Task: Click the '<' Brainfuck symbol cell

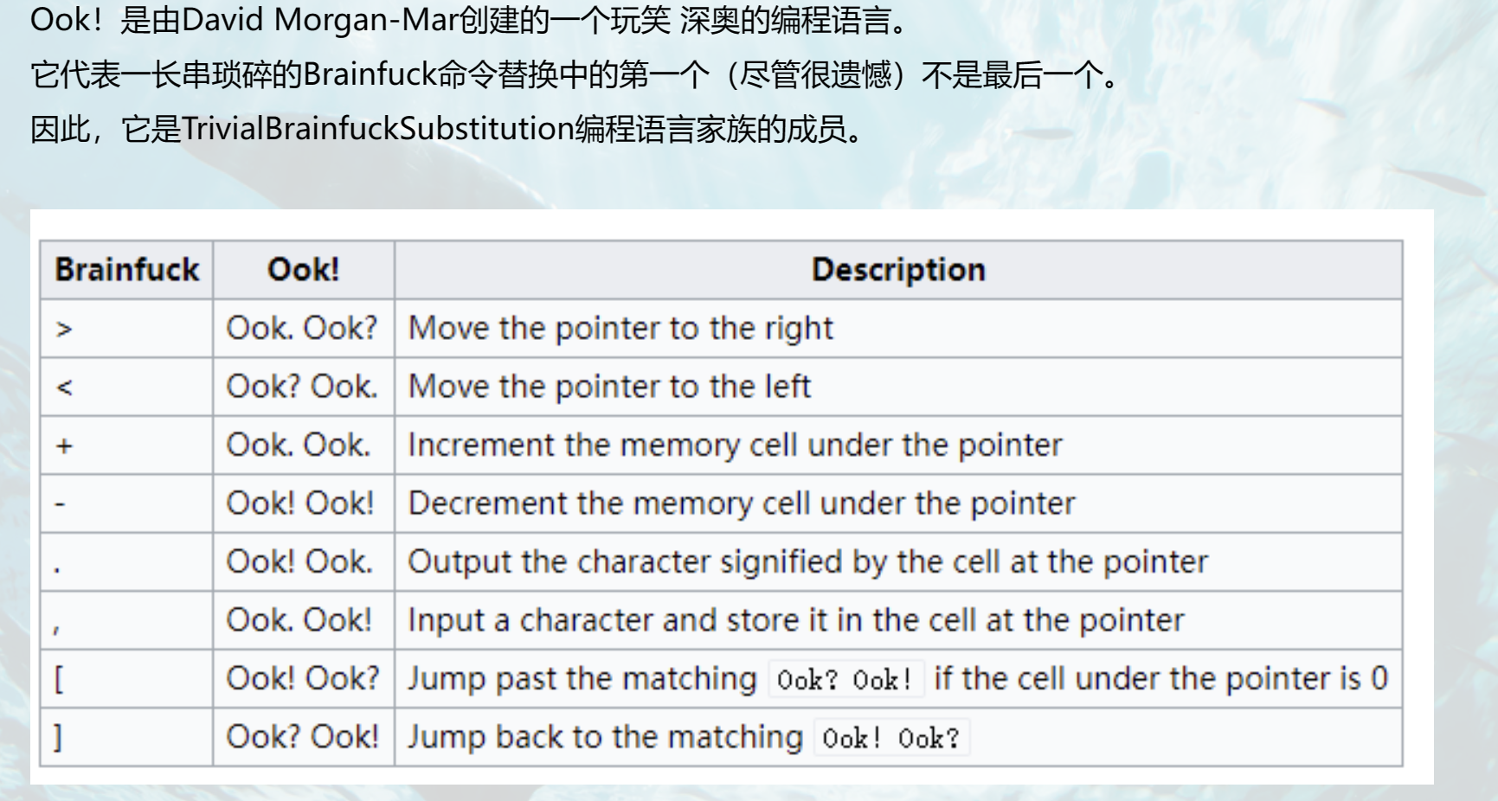Action: (126, 387)
